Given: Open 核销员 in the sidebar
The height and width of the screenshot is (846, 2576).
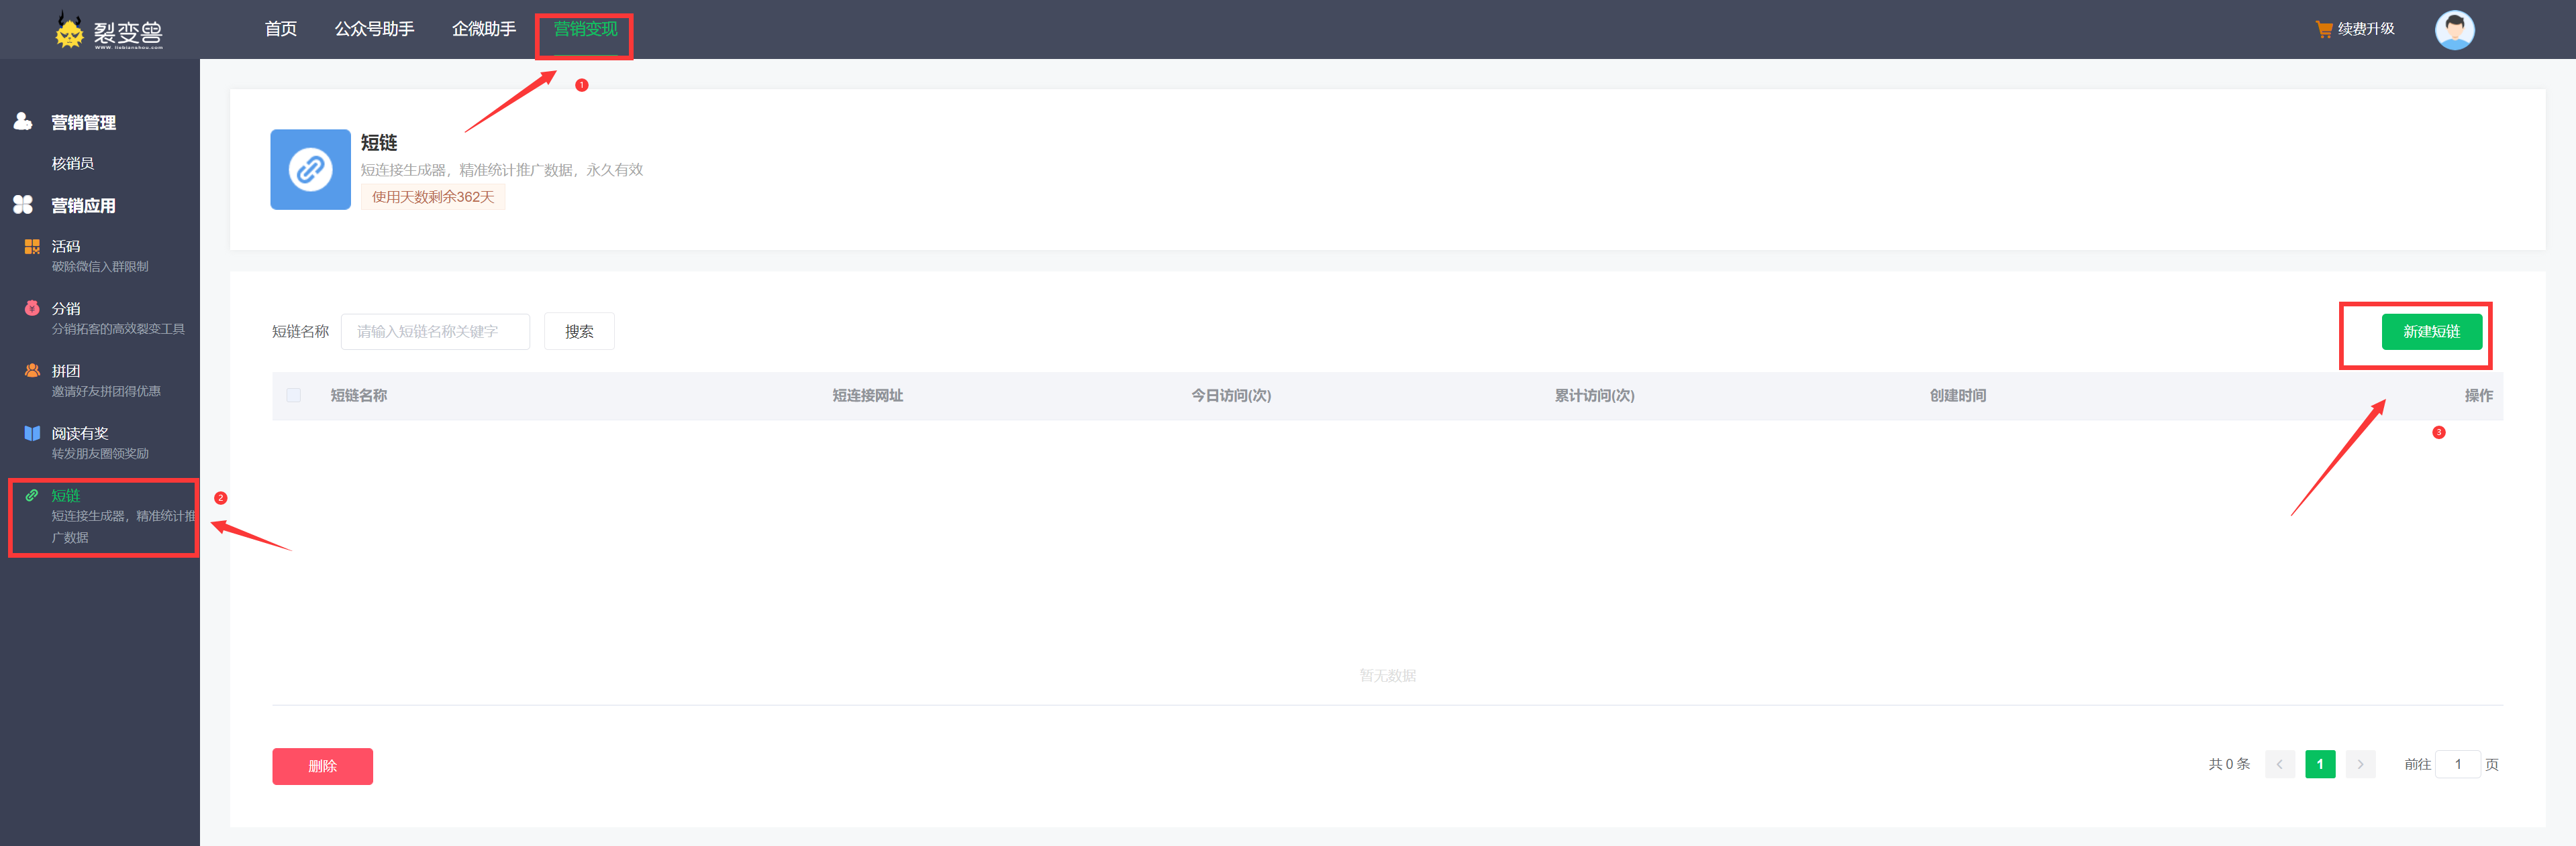Looking at the screenshot, I should tap(73, 164).
